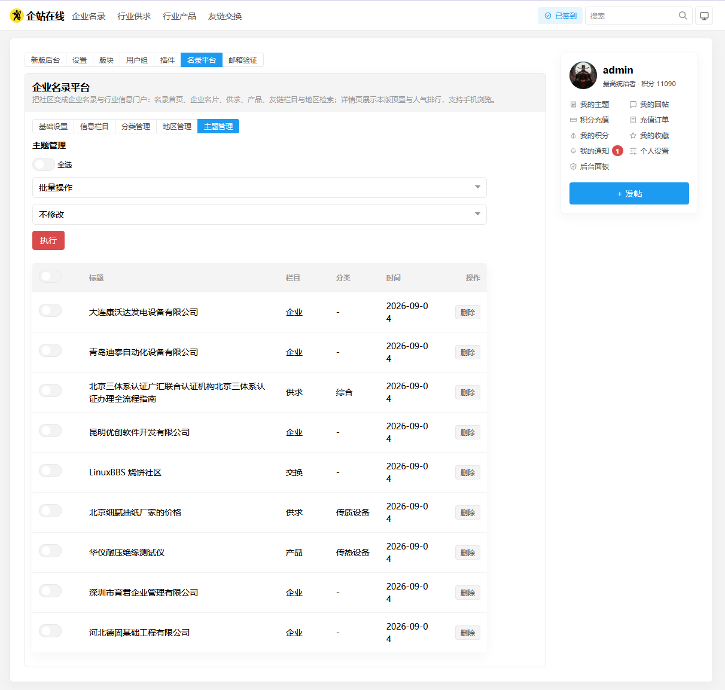Click the 我的通知 bell icon
Screen dimensions: 725x690
click(573, 151)
